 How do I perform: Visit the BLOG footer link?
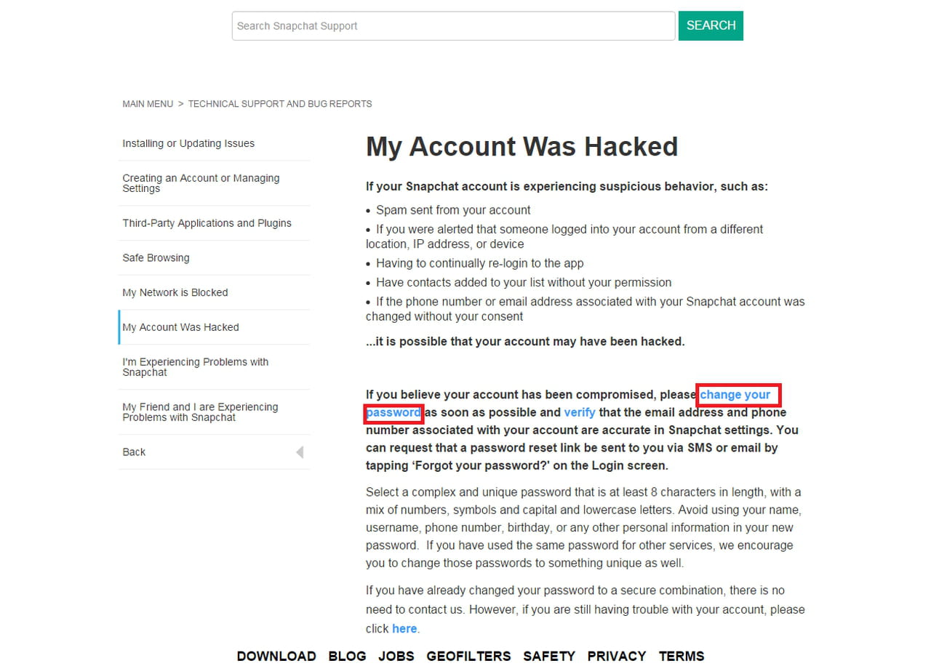pyautogui.click(x=347, y=656)
